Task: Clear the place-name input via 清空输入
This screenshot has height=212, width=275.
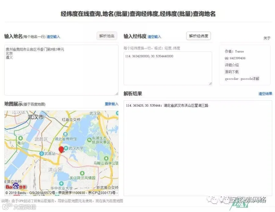Action: (53, 37)
